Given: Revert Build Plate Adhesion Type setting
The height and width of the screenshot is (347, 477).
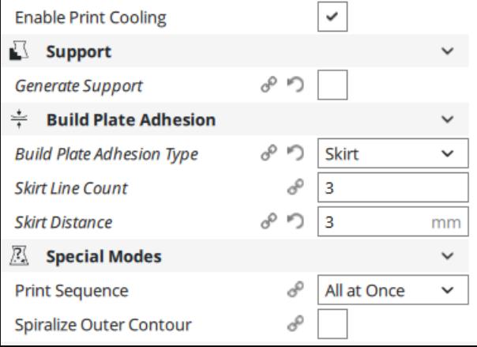Looking at the screenshot, I should coord(295,153).
